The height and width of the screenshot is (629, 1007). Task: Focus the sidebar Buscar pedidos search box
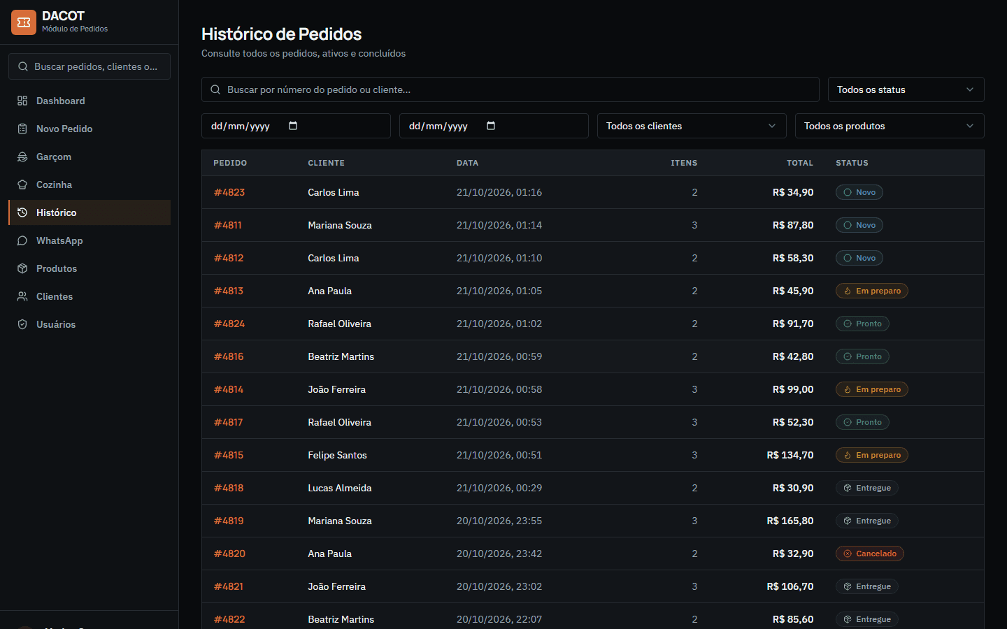(90, 66)
